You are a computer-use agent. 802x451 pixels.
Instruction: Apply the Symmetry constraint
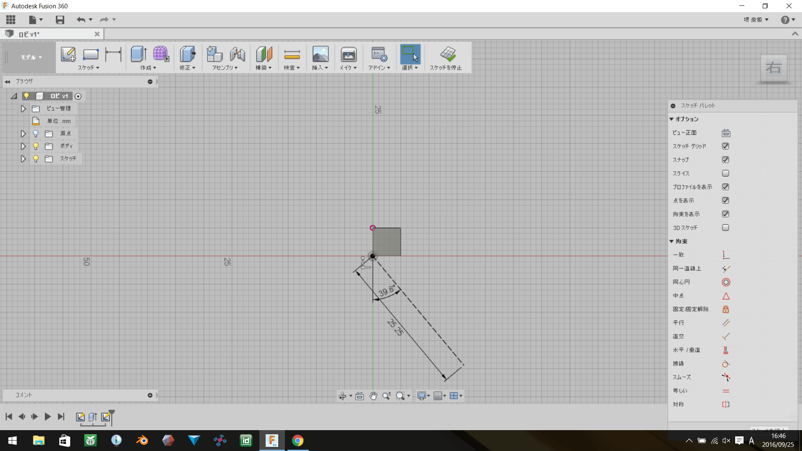726,404
